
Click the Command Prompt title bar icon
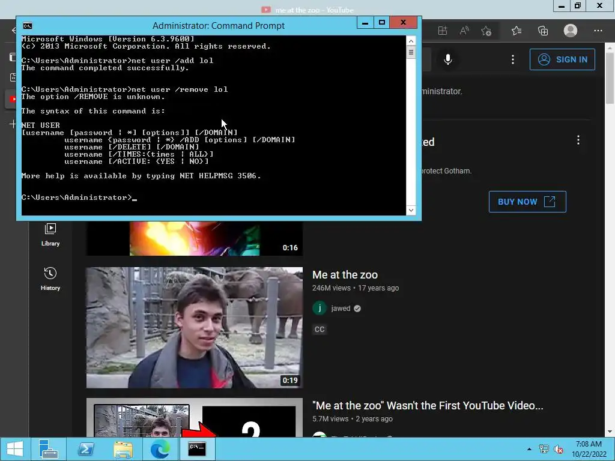28,26
